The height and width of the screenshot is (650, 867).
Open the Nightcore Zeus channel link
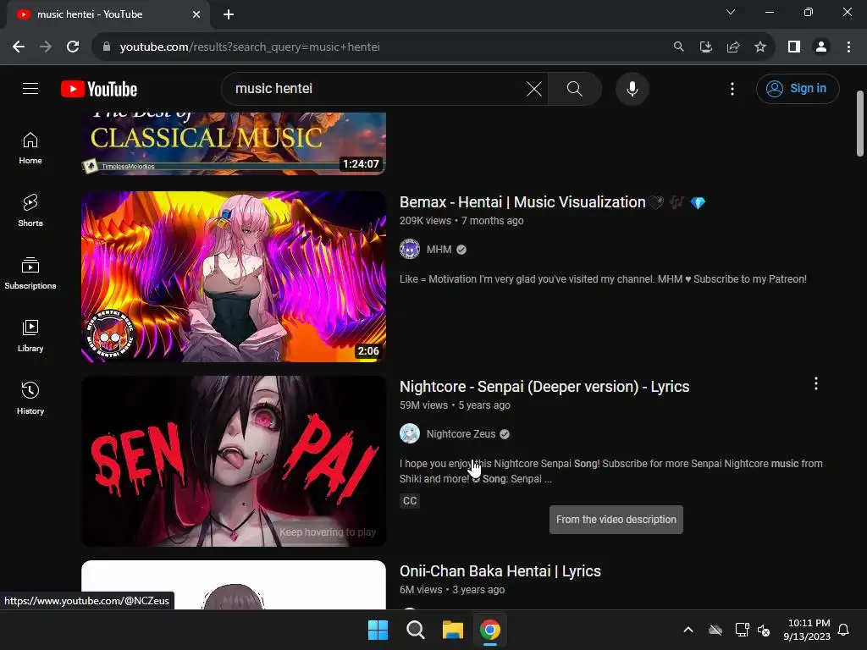(x=461, y=434)
